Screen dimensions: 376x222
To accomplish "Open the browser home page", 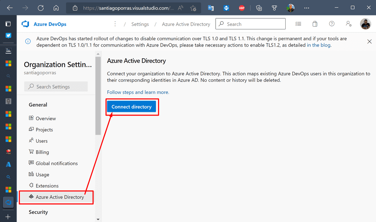I will tap(56, 8).
